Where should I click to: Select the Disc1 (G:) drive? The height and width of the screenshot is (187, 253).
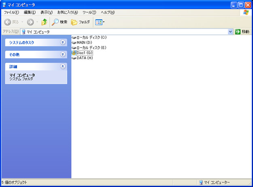[84, 53]
